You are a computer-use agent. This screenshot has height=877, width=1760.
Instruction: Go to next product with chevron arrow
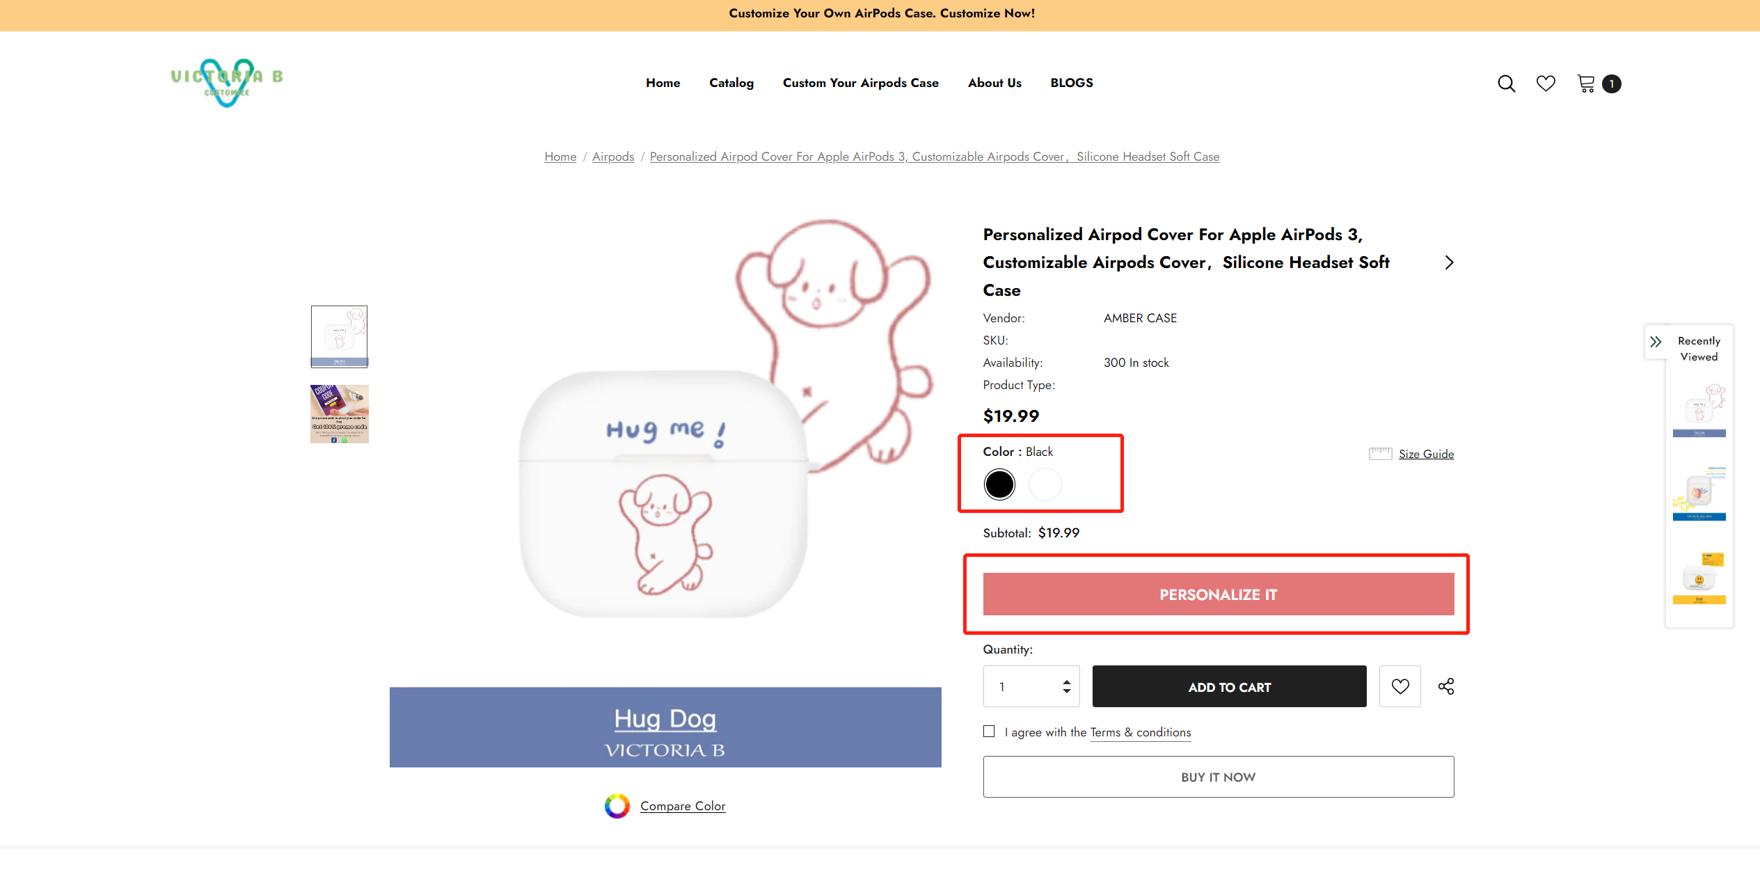tap(1449, 262)
